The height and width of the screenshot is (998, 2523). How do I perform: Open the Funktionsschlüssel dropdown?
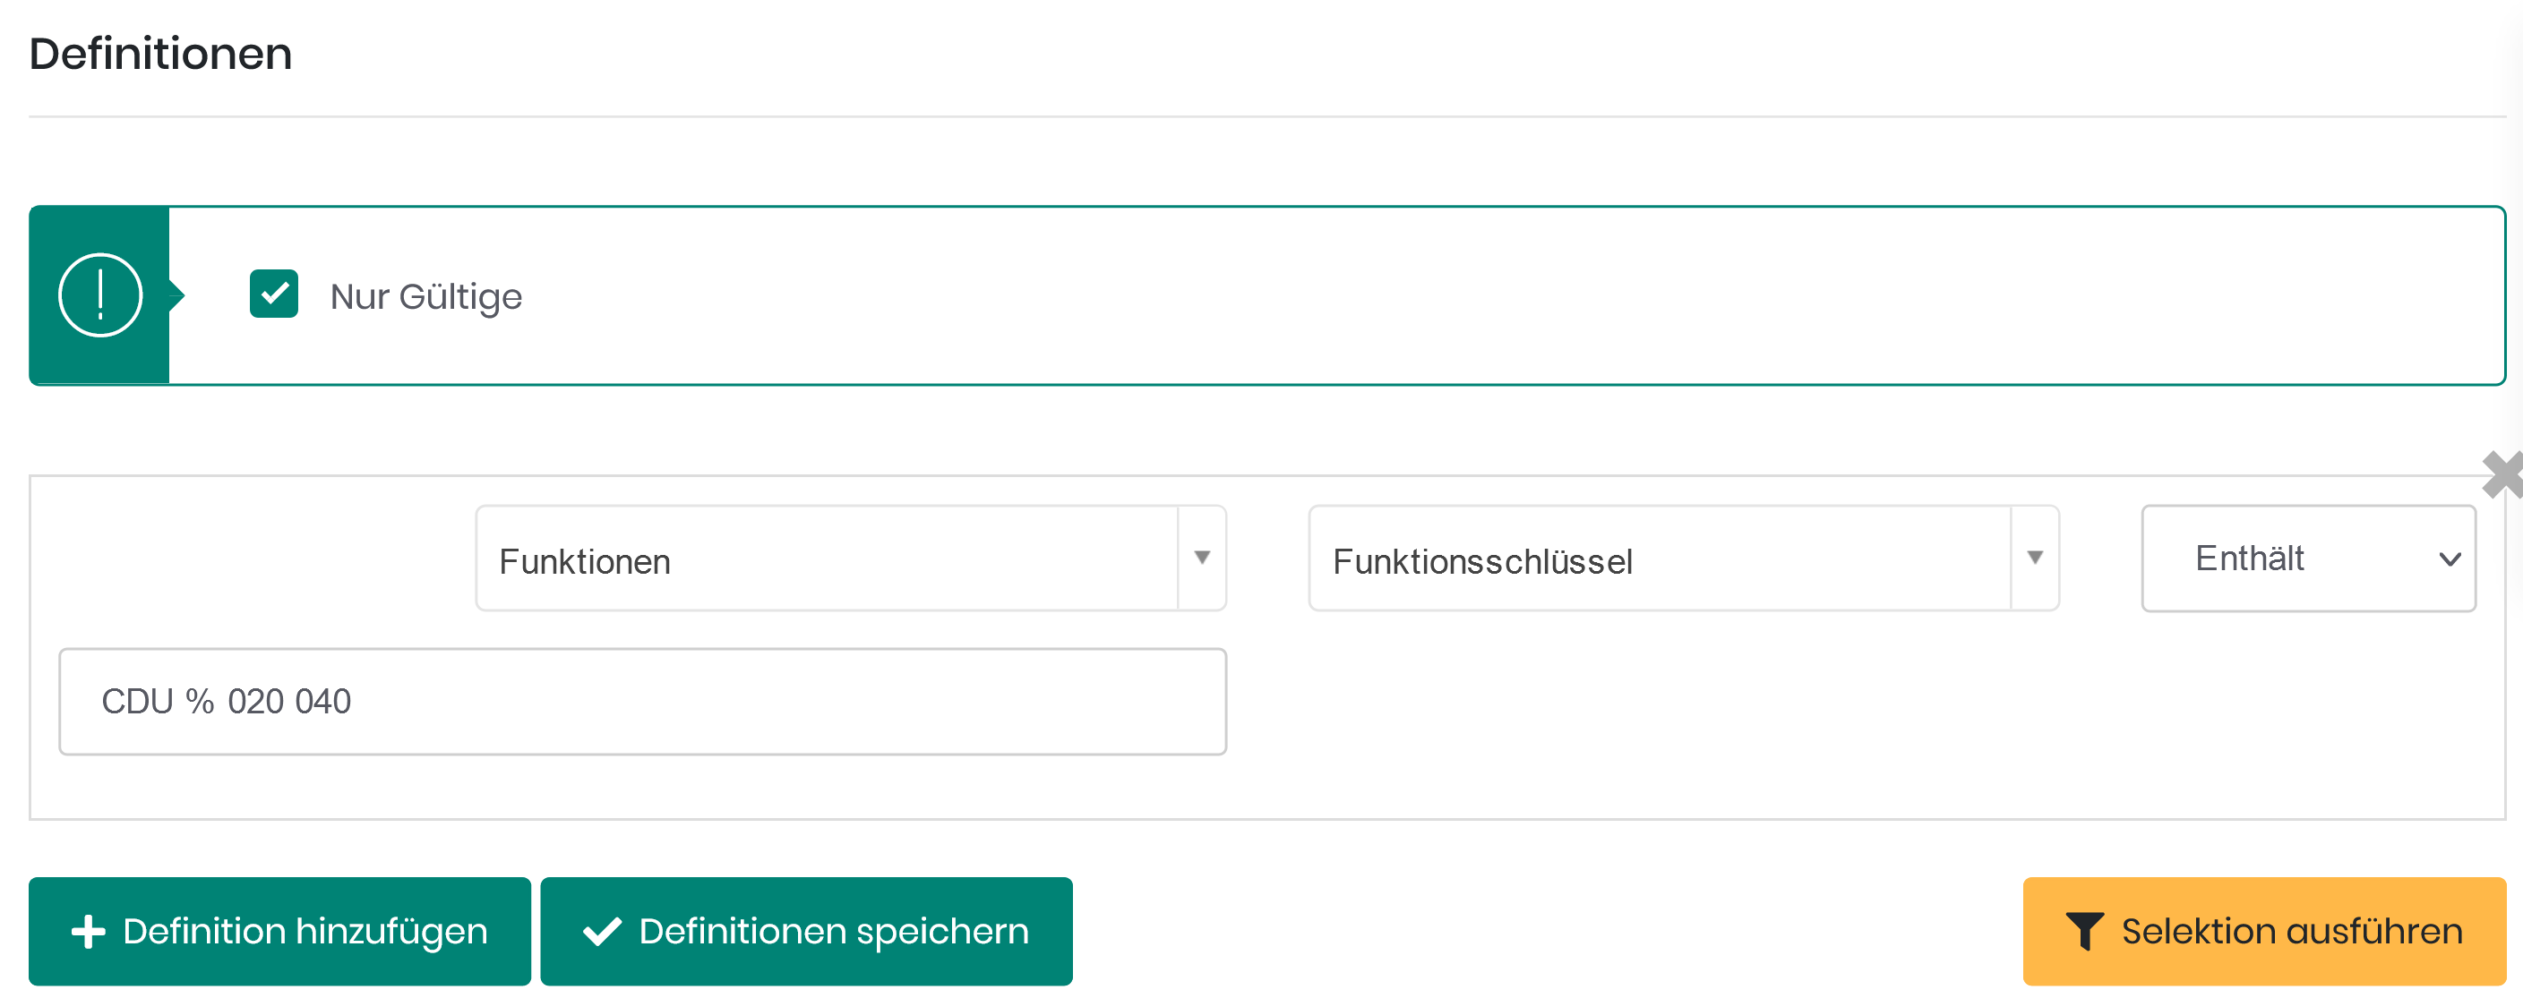[1659, 559]
